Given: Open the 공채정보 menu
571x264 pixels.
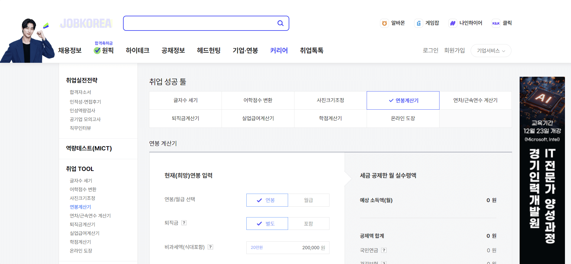Looking at the screenshot, I should 173,50.
